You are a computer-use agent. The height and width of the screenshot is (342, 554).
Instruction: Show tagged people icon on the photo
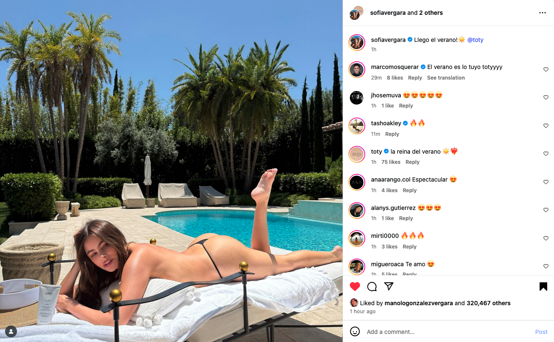click(11, 331)
